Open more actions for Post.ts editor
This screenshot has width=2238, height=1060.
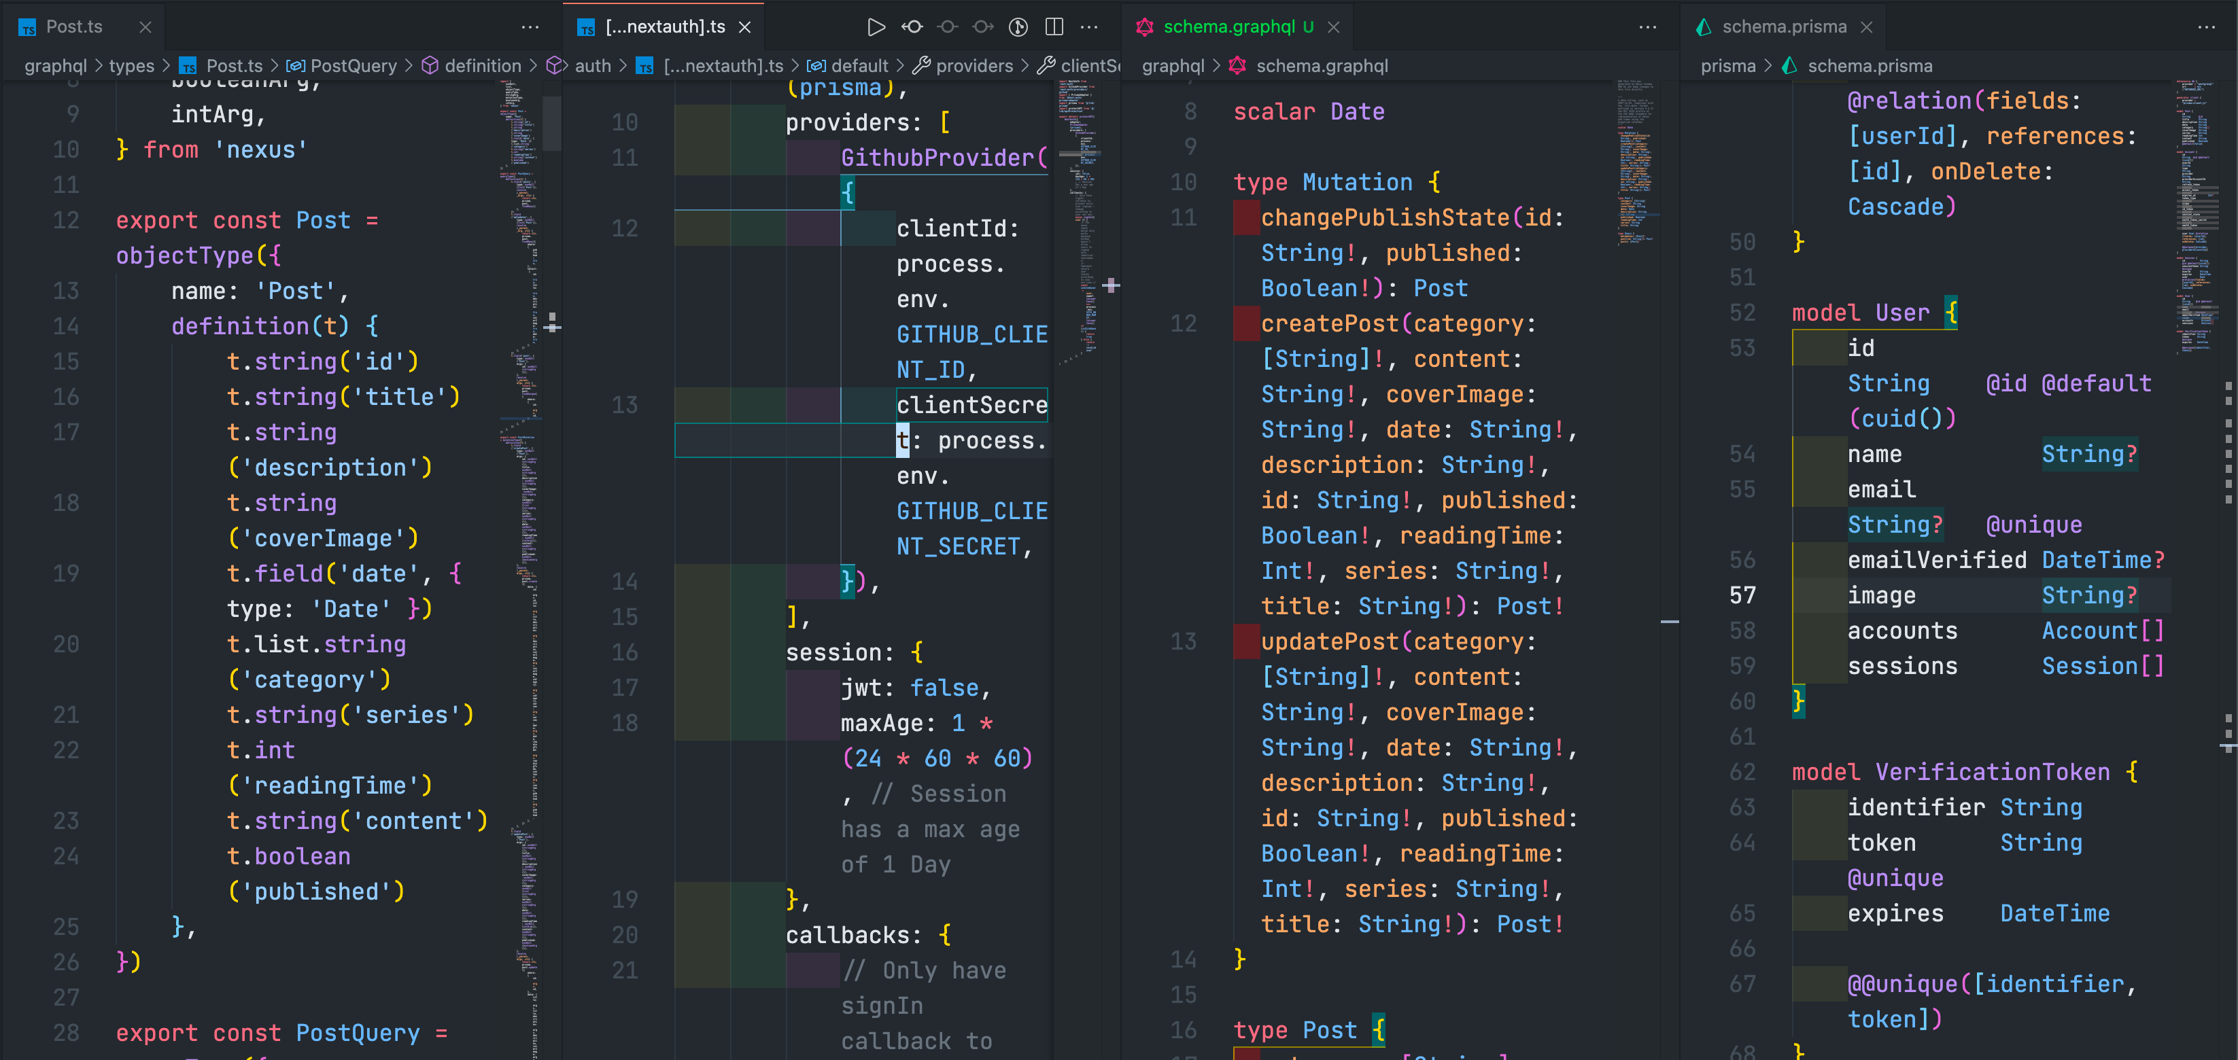pyautogui.click(x=530, y=27)
